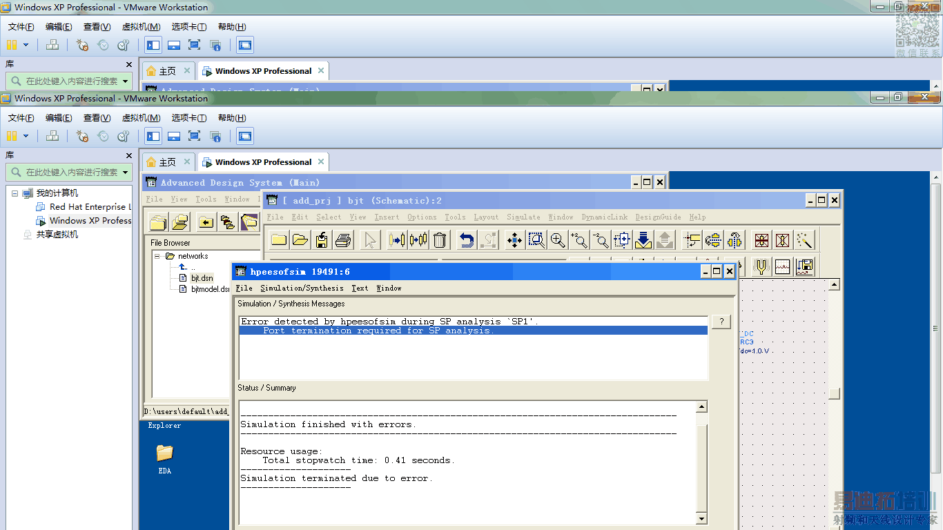Push into hierarchy with down-arrow icon
The height and width of the screenshot is (530, 943).
click(643, 240)
